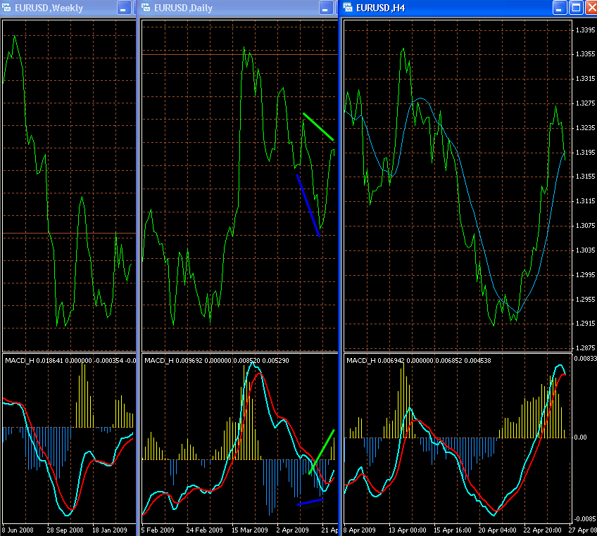
Task: Click the 22 Apr 20:00 time label
Action: [x=542, y=530]
